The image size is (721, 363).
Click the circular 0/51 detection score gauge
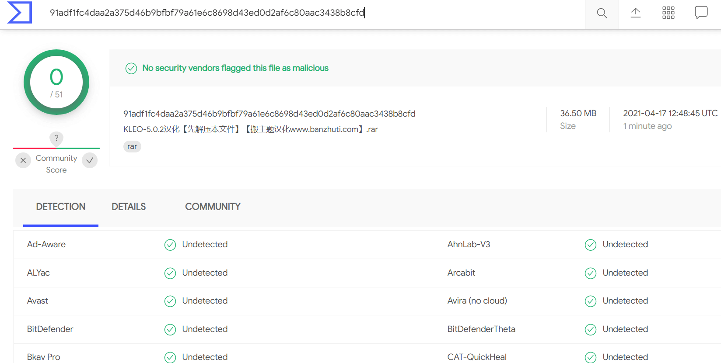56,82
